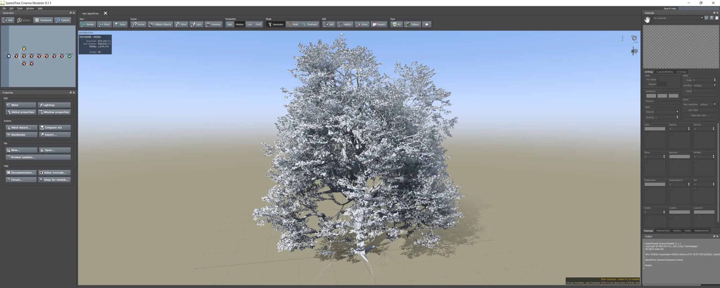Open the Tools menu

(x=20, y=8)
